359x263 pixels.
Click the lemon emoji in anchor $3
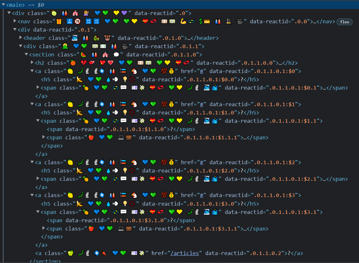[x=70, y=195]
